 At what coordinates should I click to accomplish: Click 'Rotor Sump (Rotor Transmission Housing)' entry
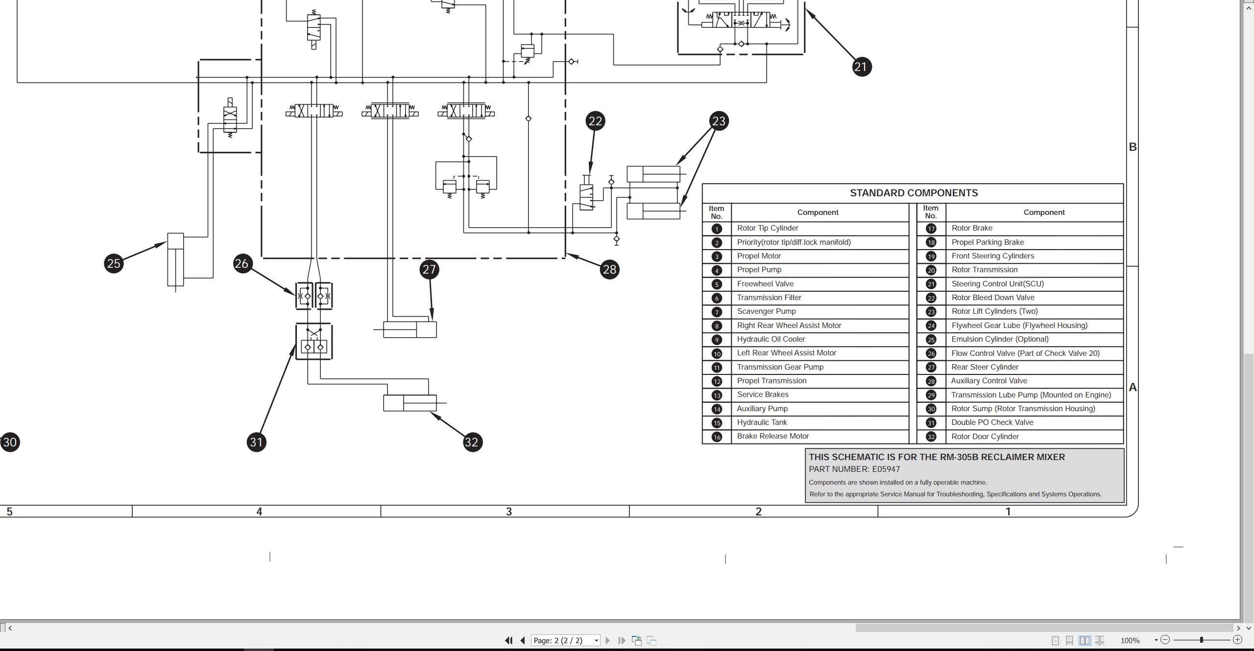1023,409
